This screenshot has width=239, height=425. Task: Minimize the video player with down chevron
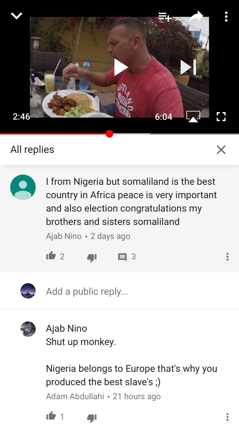[17, 16]
